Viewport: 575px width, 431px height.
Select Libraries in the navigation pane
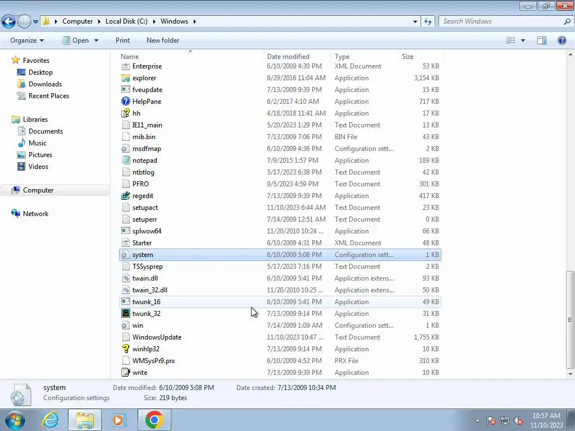pyautogui.click(x=35, y=120)
